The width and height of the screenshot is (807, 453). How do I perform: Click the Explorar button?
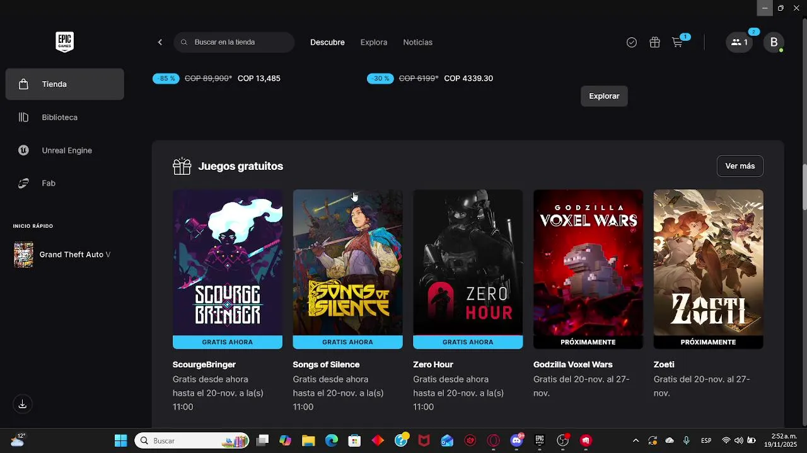tap(604, 96)
